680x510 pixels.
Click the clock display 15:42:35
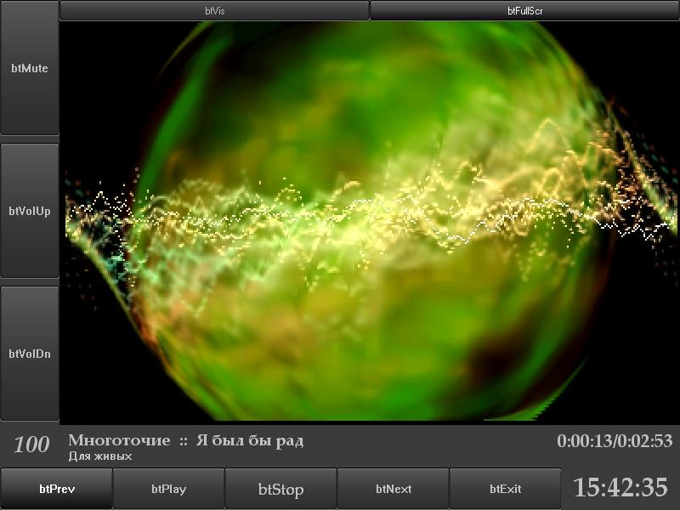(620, 487)
